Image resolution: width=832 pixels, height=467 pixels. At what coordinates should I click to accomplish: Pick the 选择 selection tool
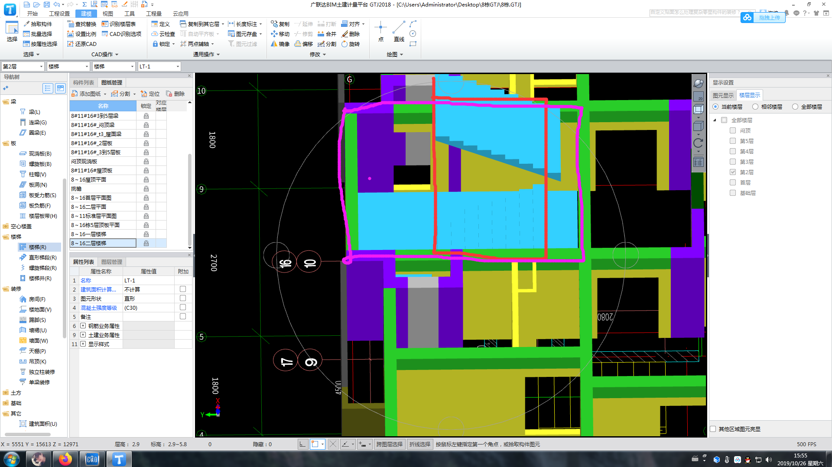(x=12, y=31)
